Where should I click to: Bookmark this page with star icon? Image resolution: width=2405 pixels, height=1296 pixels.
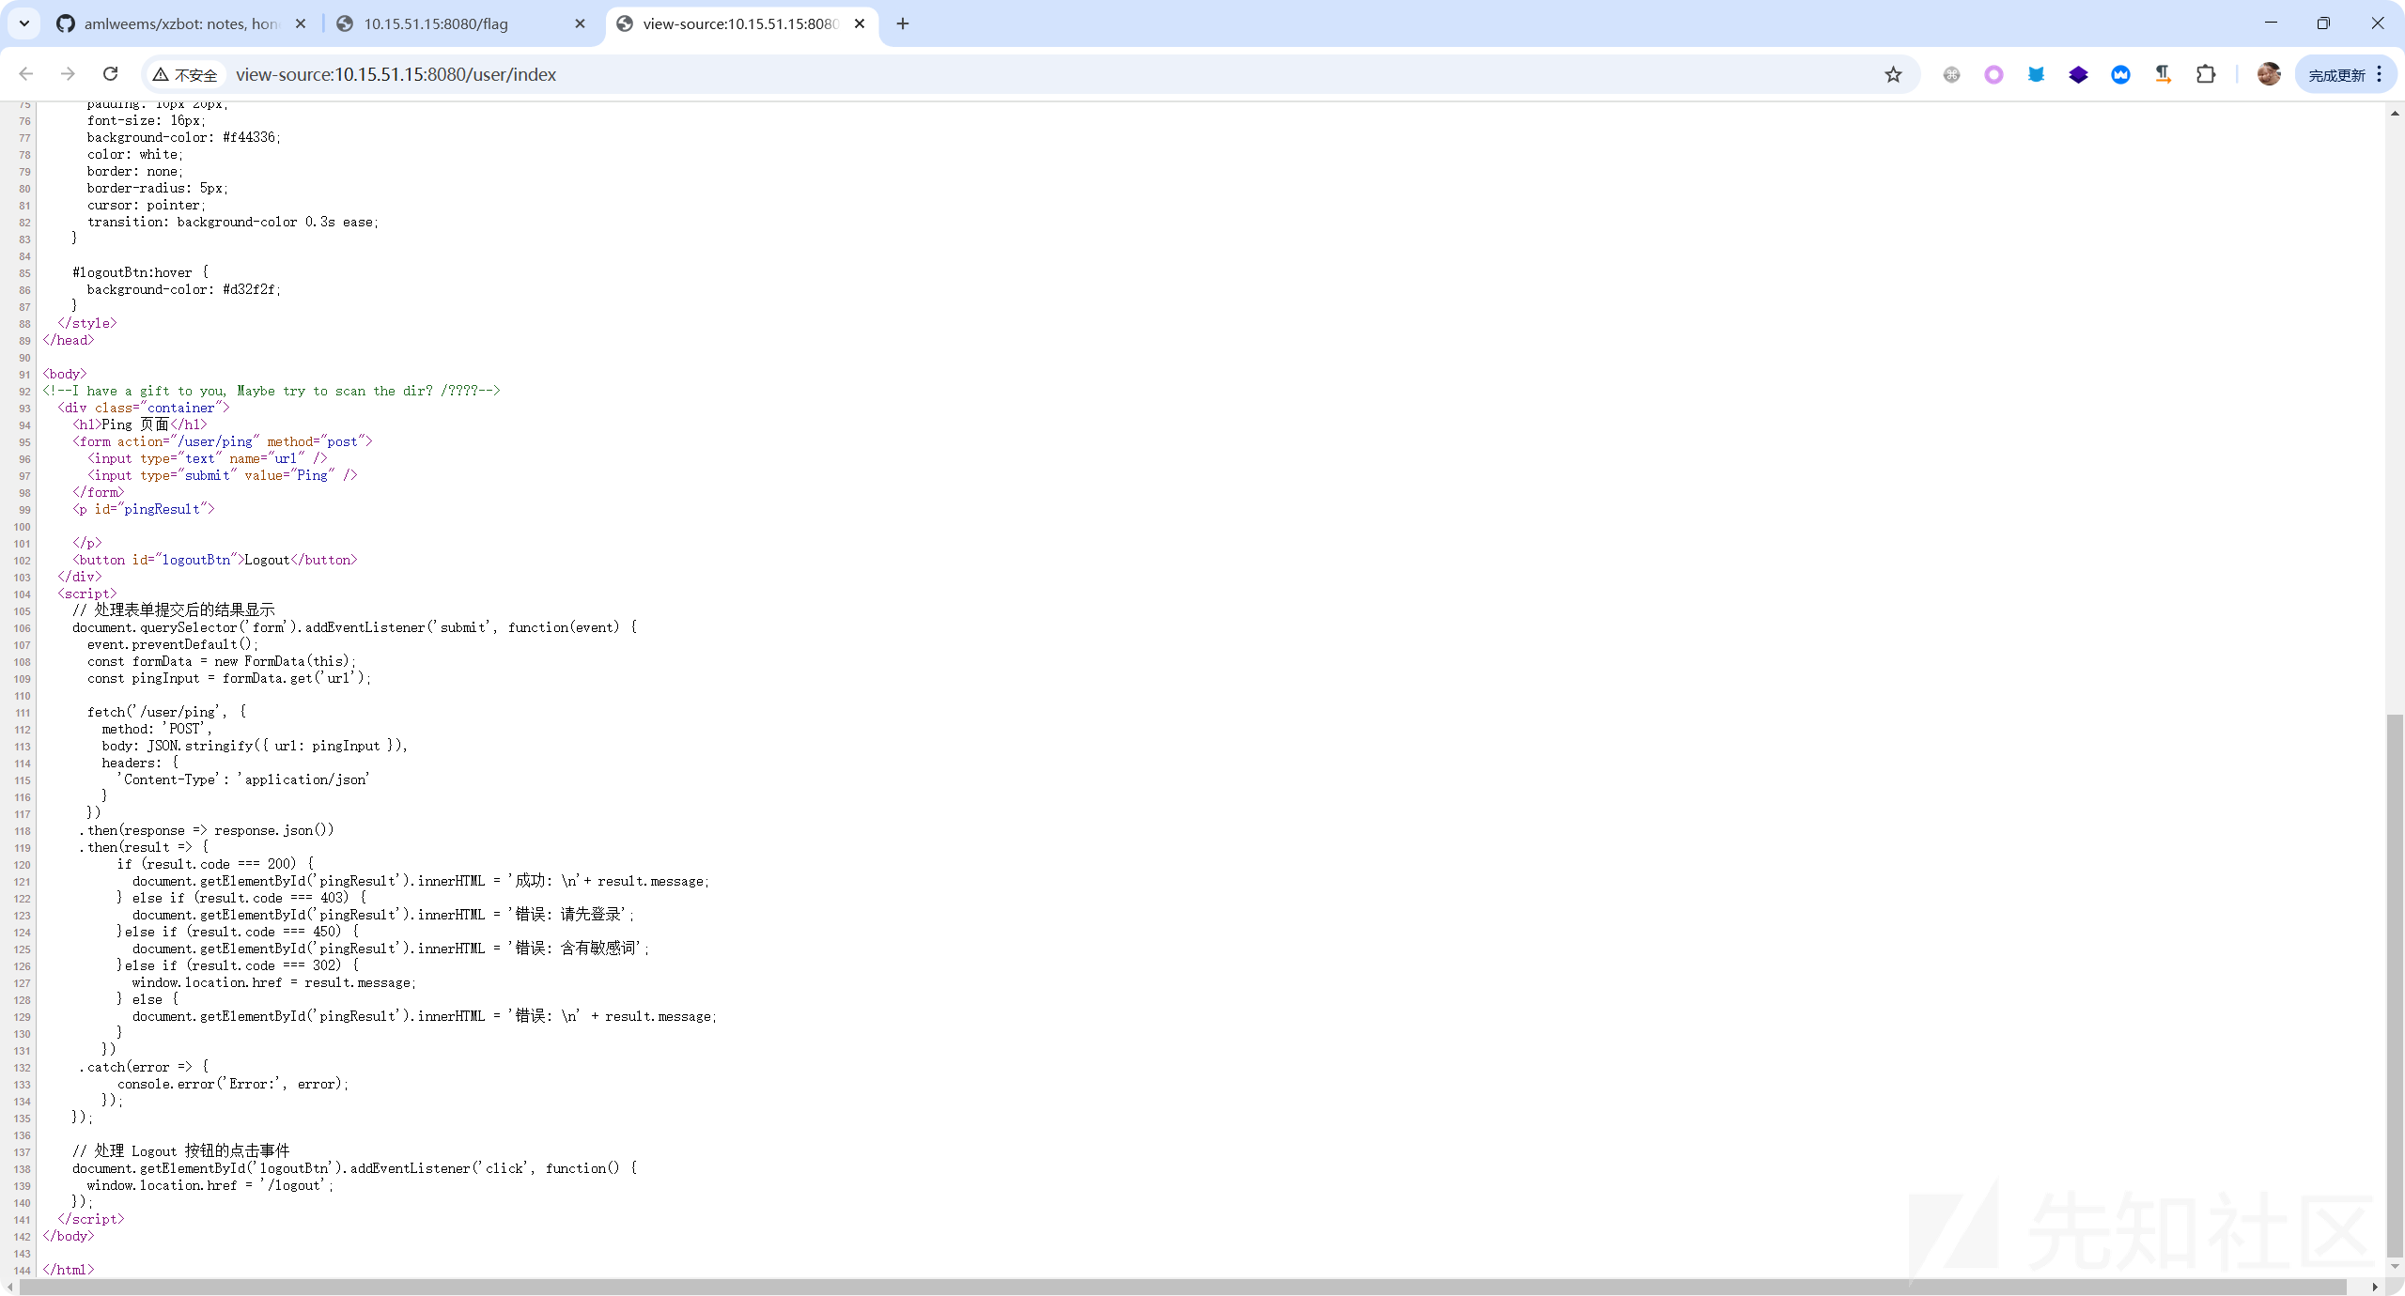1893,74
